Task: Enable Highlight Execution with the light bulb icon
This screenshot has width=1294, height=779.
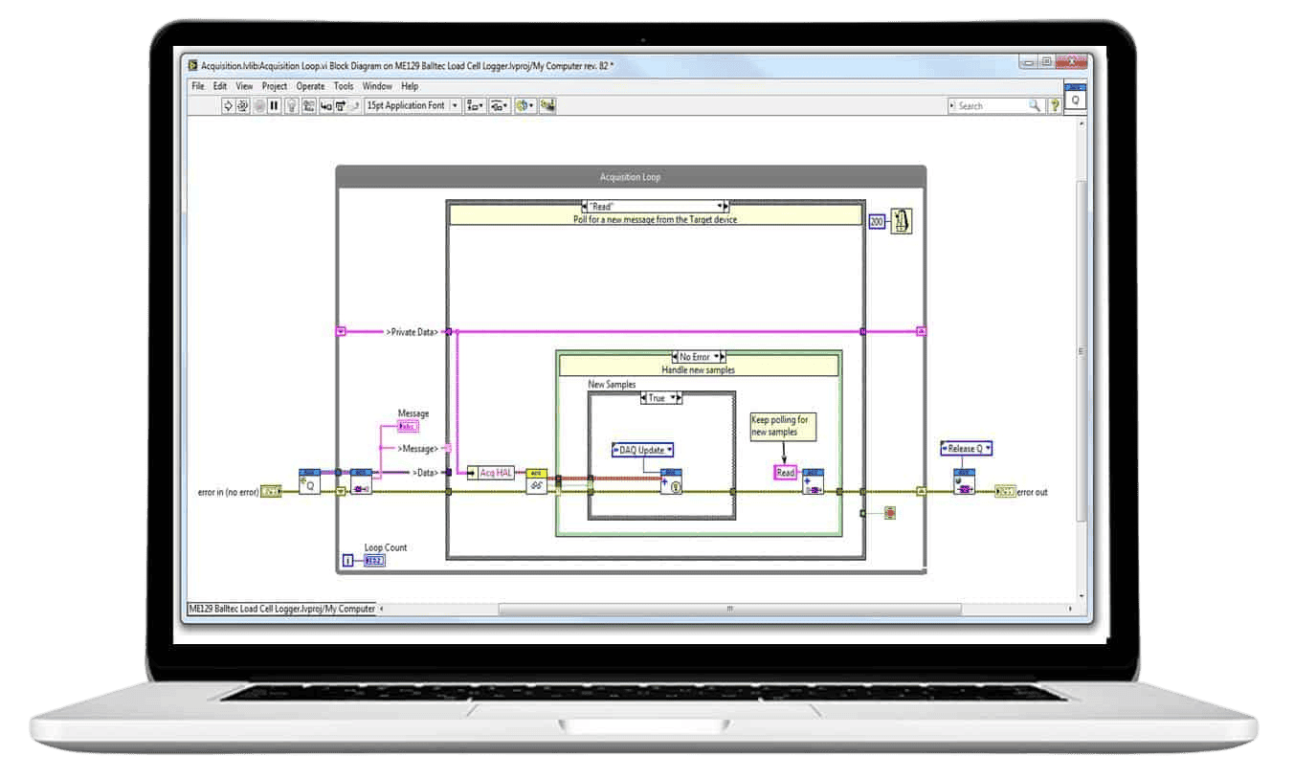Action: pos(291,105)
